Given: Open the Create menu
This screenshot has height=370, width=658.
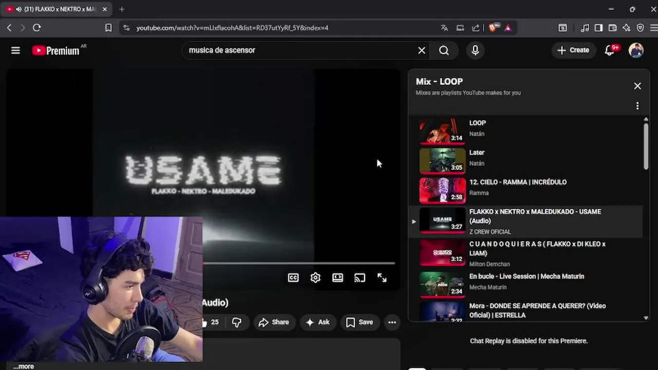Looking at the screenshot, I should [x=573, y=50].
